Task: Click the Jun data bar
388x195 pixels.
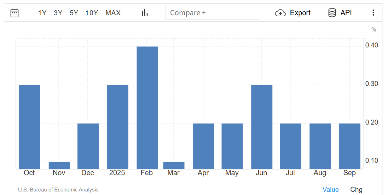Action: click(x=262, y=127)
